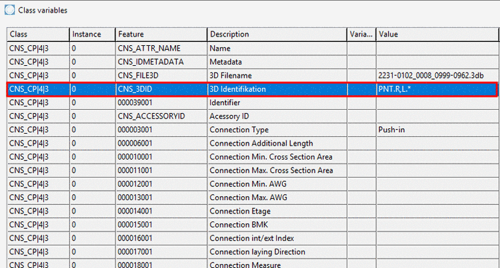Select the Connection Max. AWG row
The height and width of the screenshot is (268, 500).
pos(253,198)
